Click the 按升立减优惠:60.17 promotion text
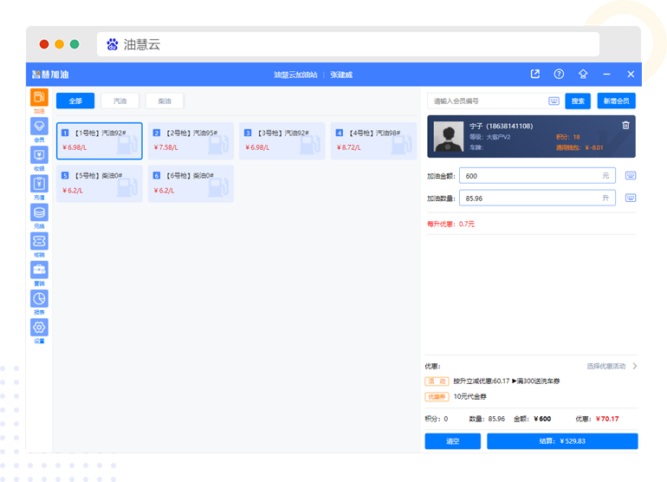The width and height of the screenshot is (667, 482). [482, 381]
